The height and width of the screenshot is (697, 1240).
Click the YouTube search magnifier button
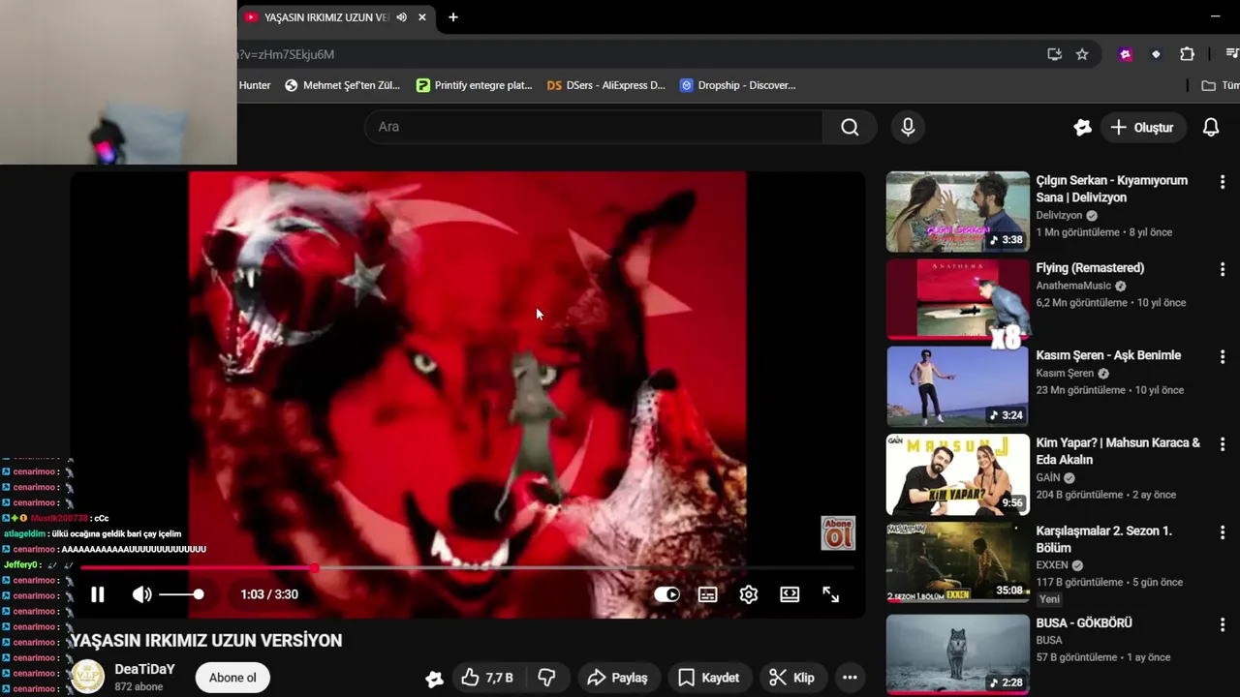[850, 127]
